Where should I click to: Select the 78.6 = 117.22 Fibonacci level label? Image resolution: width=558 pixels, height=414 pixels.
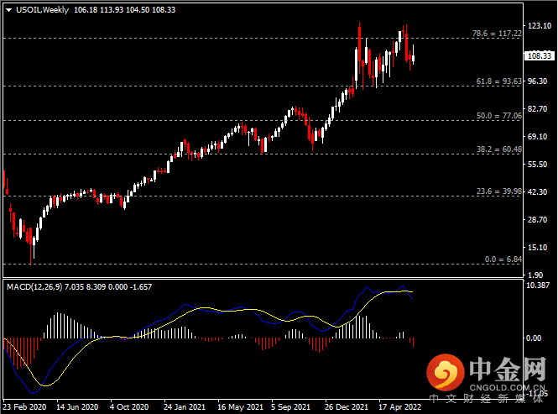coord(498,34)
